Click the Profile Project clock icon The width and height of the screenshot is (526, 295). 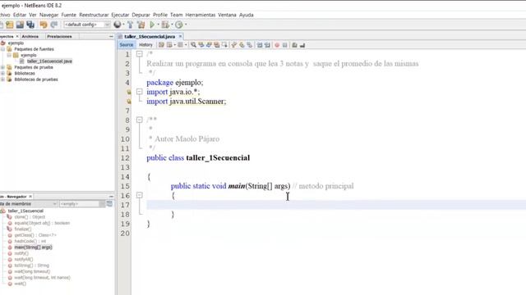coord(179,25)
